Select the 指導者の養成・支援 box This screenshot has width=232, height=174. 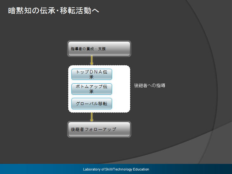click(99, 49)
